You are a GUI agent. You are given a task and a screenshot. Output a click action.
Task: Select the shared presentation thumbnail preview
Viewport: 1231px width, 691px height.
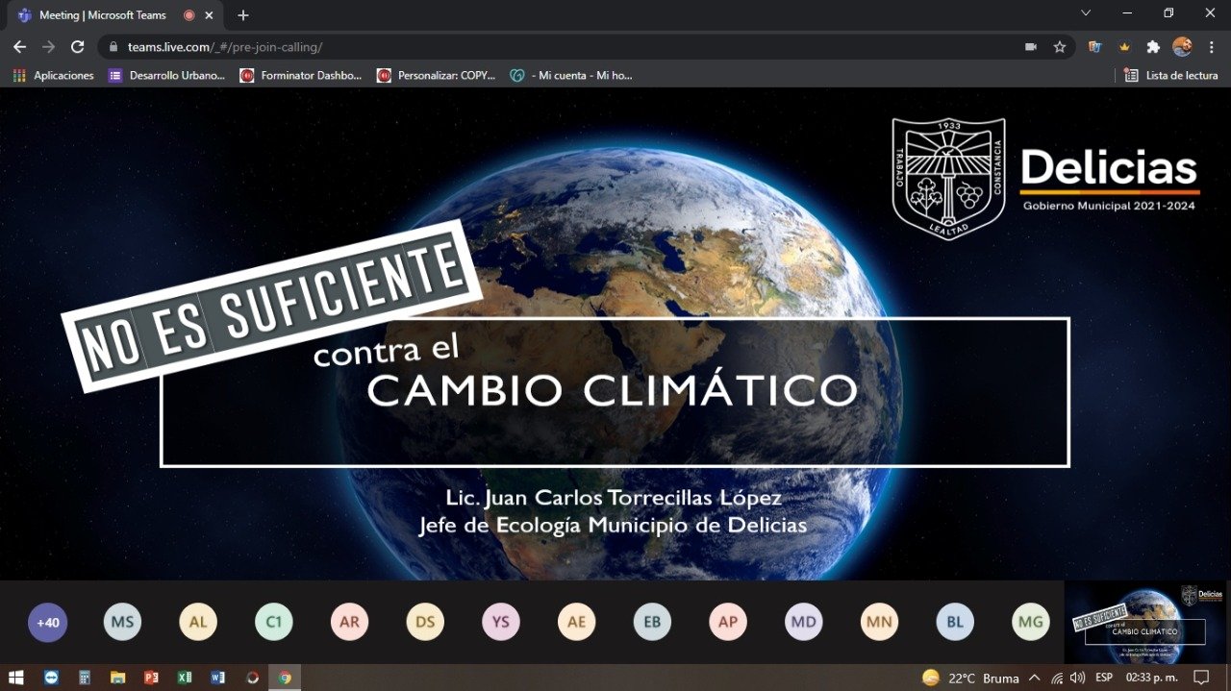(1146, 623)
